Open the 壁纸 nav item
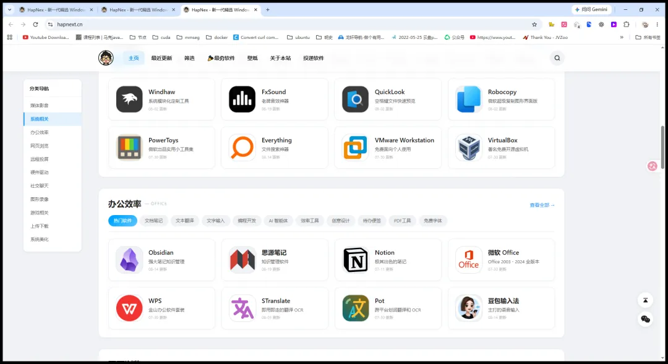The image size is (668, 364). [252, 58]
